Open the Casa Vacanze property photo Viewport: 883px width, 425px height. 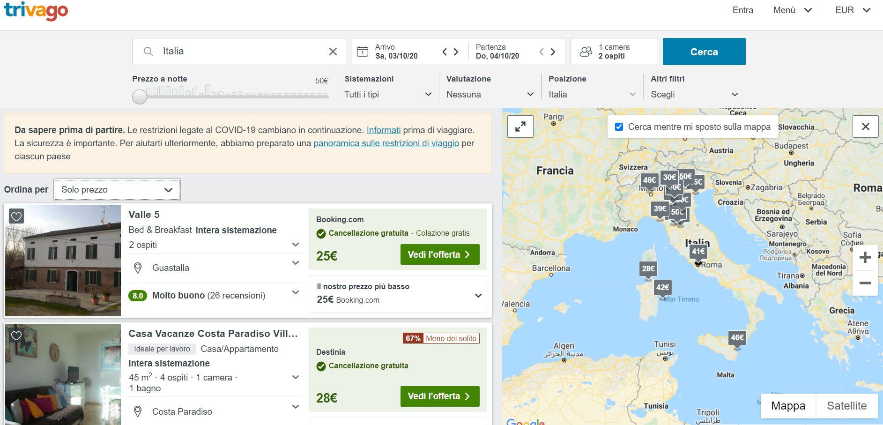click(x=63, y=374)
